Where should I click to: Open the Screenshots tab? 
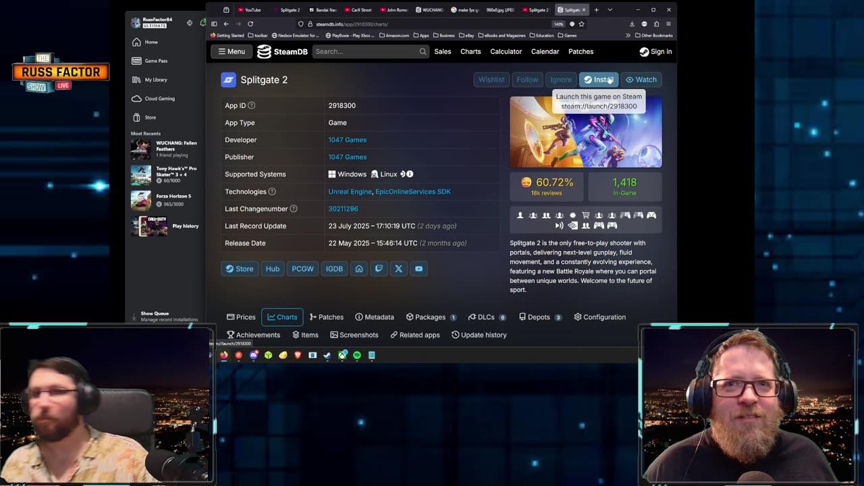click(354, 335)
